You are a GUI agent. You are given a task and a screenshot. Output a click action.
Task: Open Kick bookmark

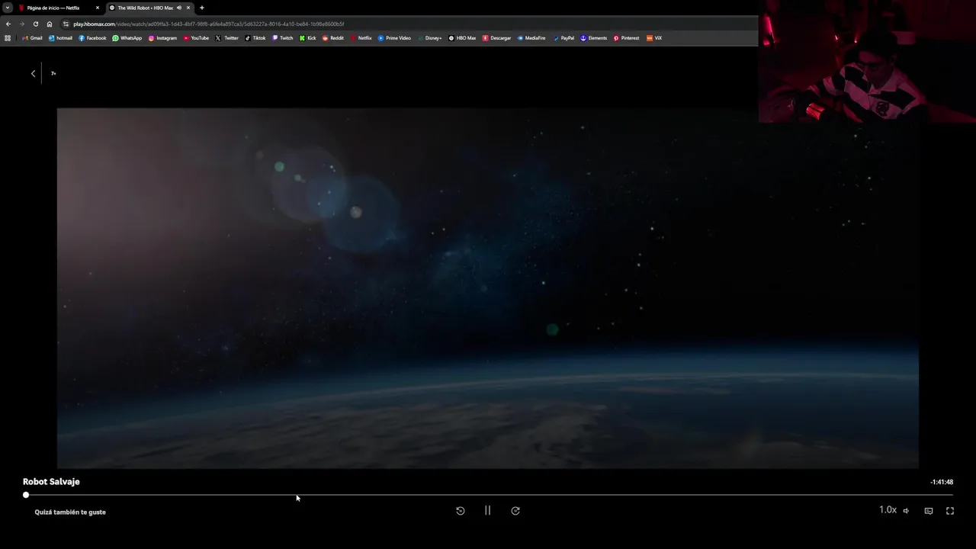308,38
